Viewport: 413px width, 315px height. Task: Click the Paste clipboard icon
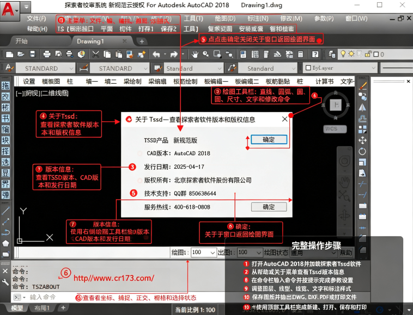point(119,54)
